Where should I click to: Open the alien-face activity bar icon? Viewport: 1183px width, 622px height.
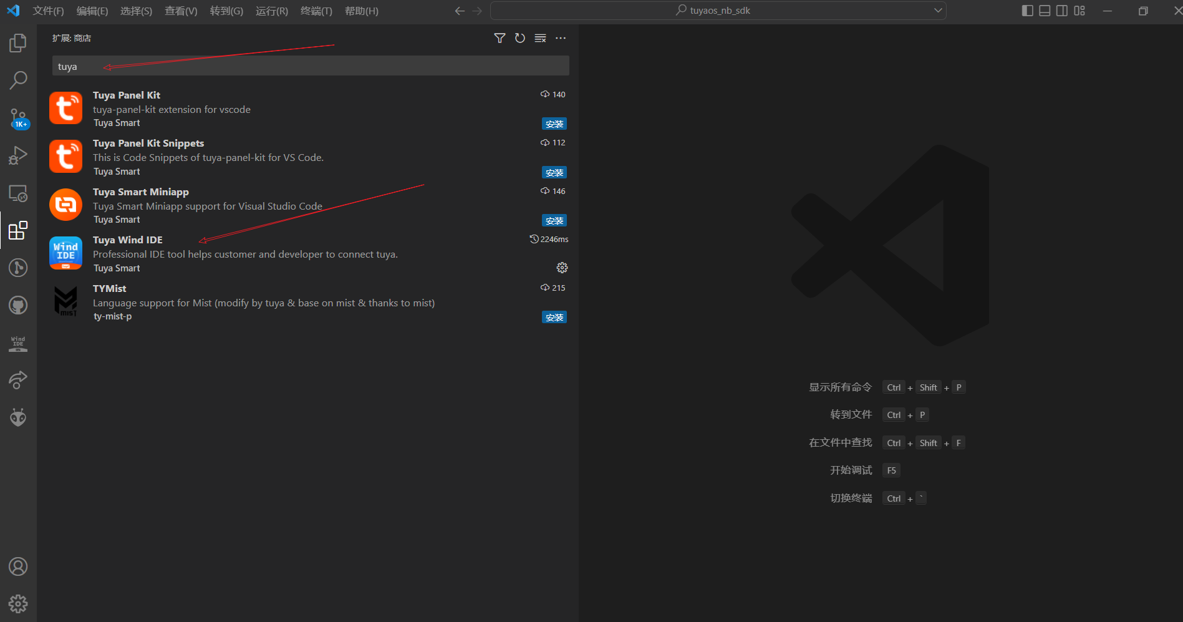click(x=18, y=417)
